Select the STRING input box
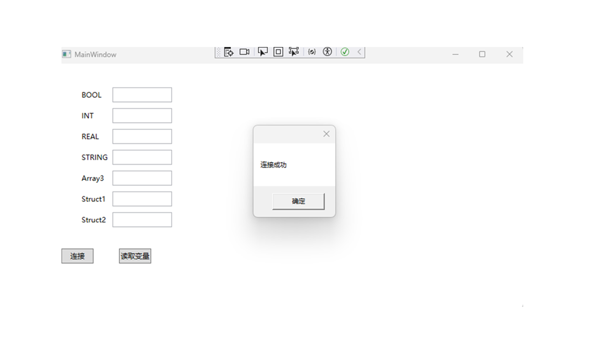This screenshot has width=606, height=341. (x=142, y=157)
